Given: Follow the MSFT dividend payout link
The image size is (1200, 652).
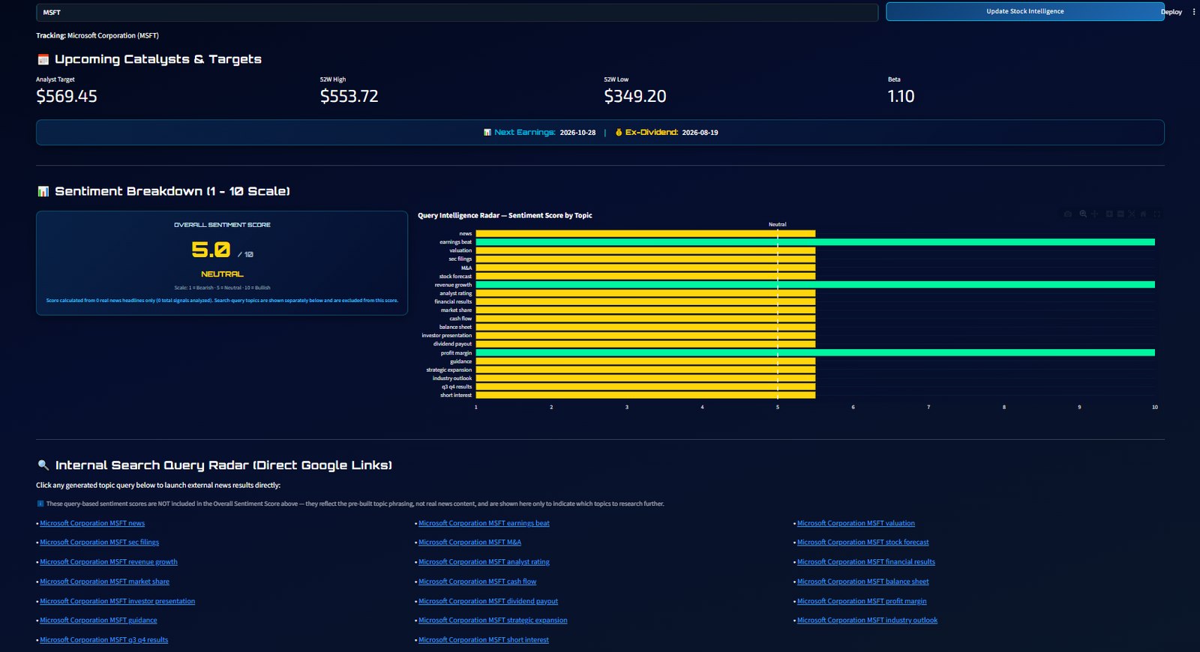Looking at the screenshot, I should pyautogui.click(x=488, y=601).
